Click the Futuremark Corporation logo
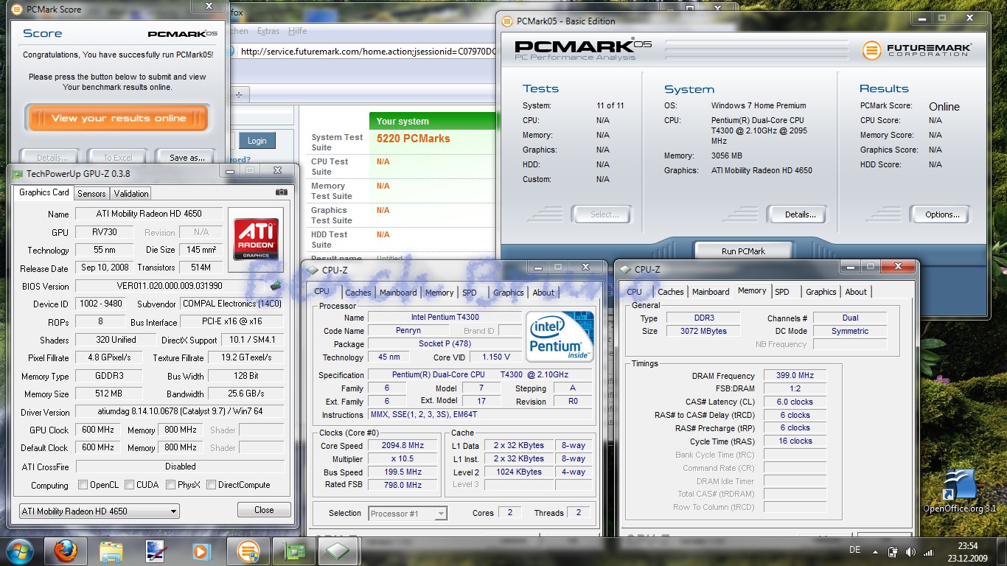The height and width of the screenshot is (566, 1007). [x=917, y=50]
